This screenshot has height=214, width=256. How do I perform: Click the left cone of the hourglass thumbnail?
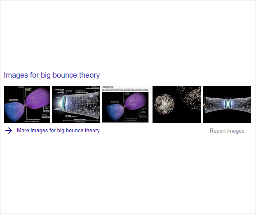pos(215,105)
